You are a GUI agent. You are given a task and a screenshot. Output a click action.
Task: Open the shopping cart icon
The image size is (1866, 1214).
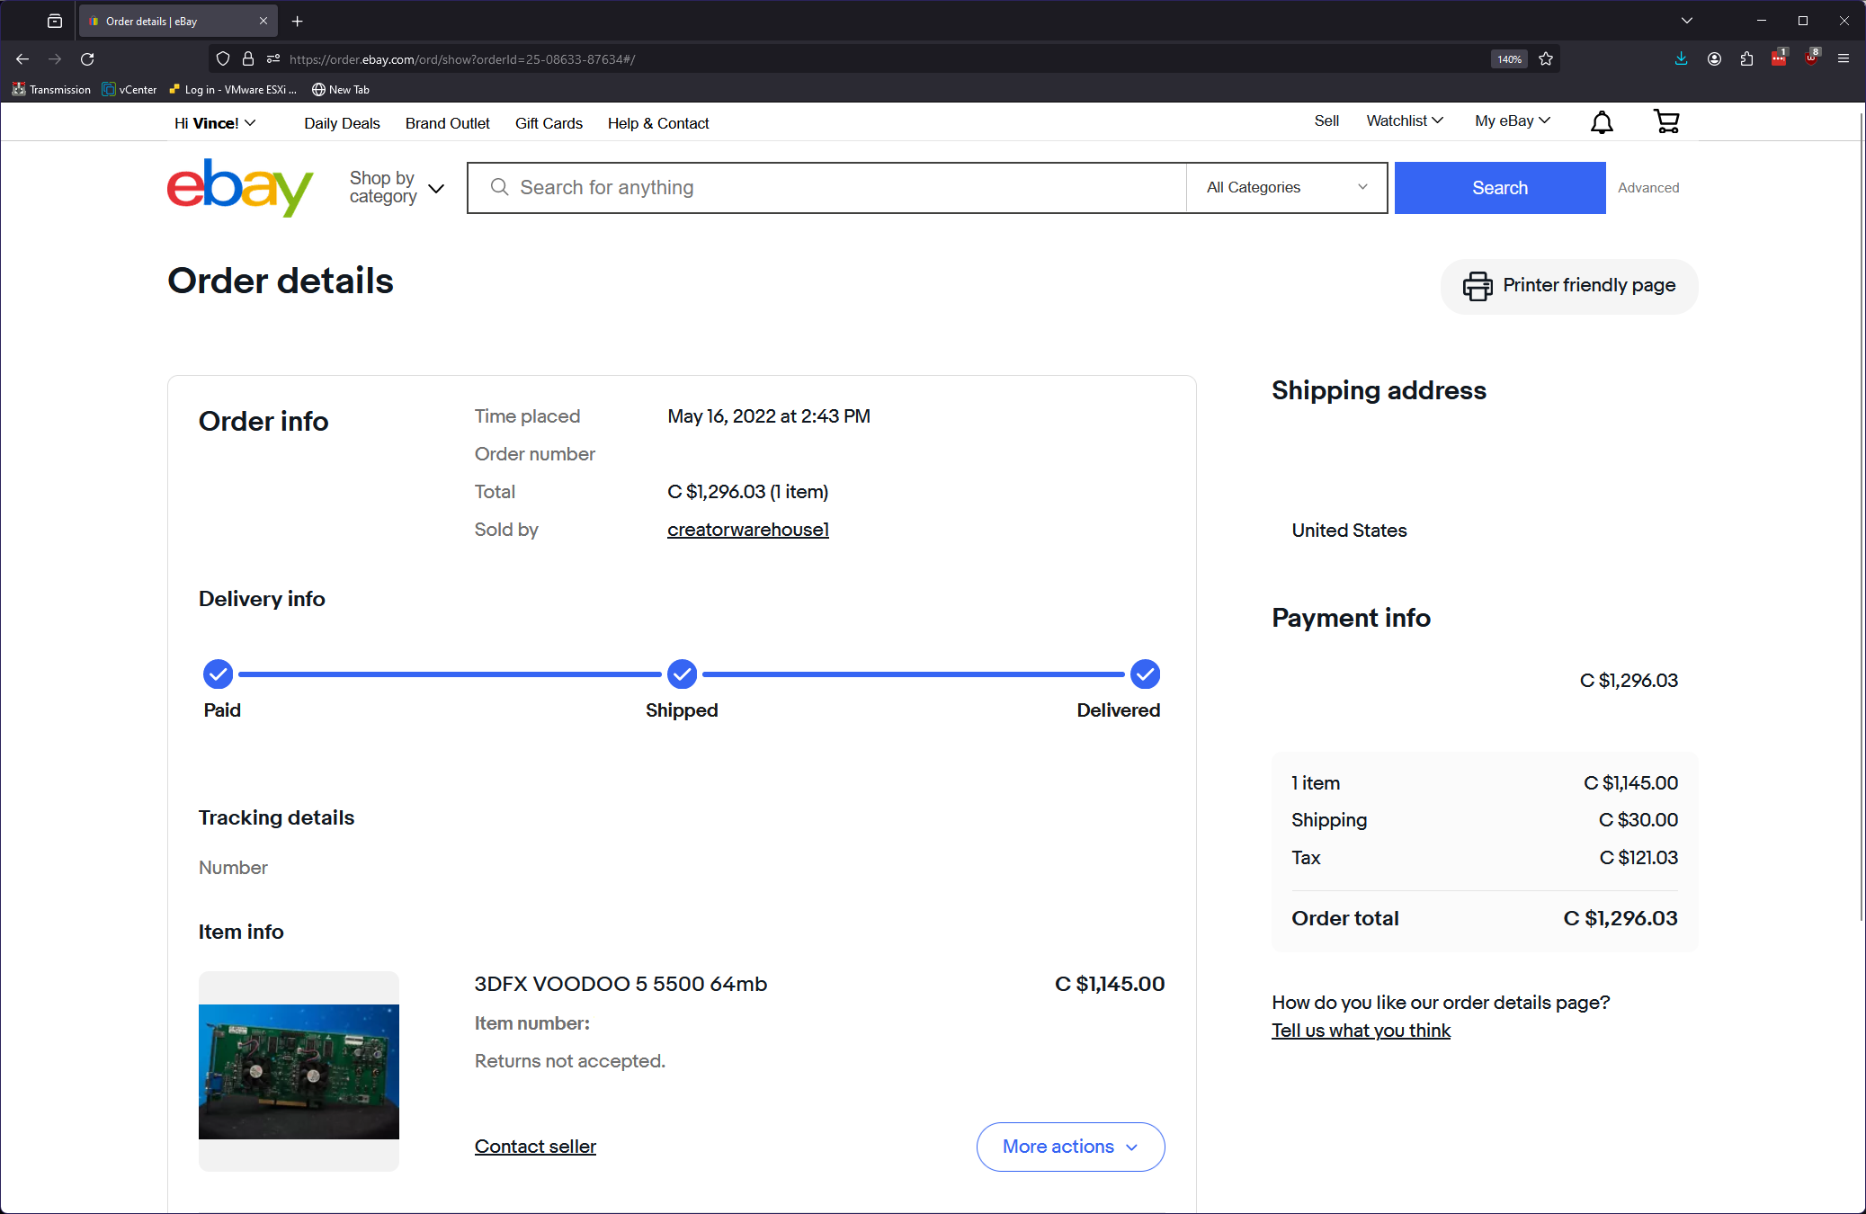click(x=1666, y=121)
